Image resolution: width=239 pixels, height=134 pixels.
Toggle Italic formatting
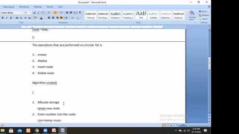(7, 18)
